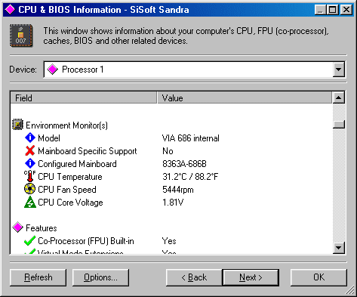Click the blue info icon beside Model
The width and height of the screenshot is (357, 297).
30,138
